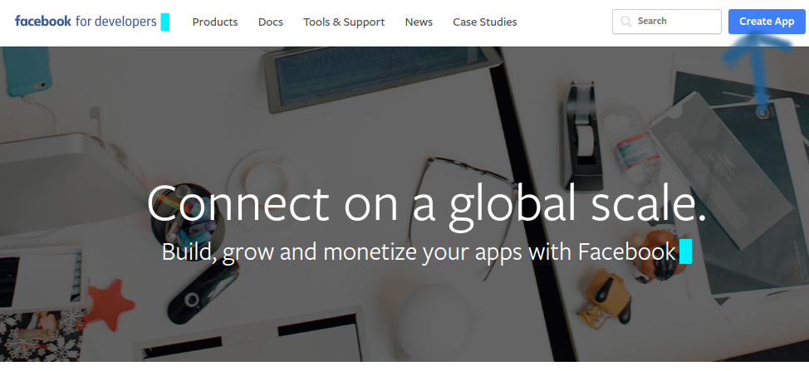Open the Case Studies page
Viewport: 809px width, 371px height.
[x=485, y=22]
